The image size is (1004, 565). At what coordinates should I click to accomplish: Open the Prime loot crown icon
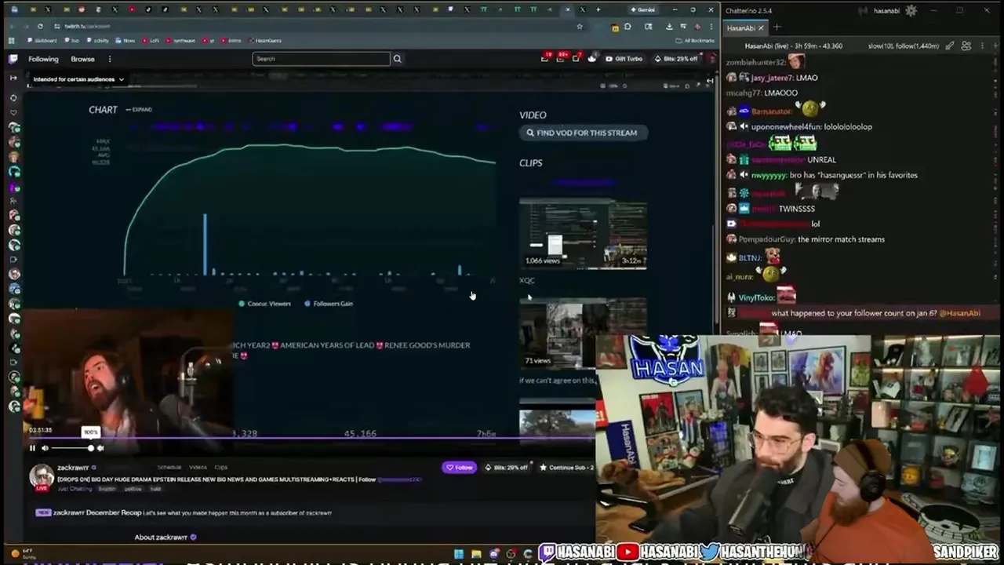592,59
